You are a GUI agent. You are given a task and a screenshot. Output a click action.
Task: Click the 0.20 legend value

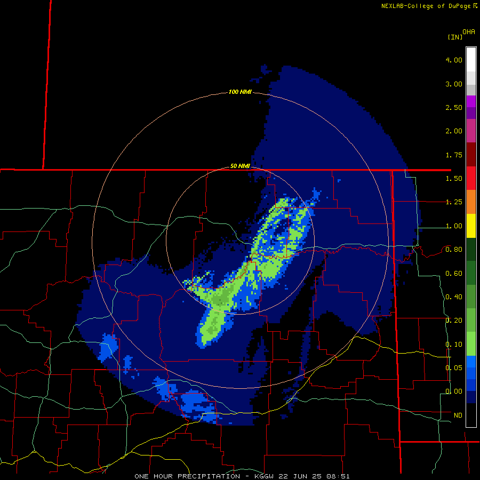click(454, 321)
